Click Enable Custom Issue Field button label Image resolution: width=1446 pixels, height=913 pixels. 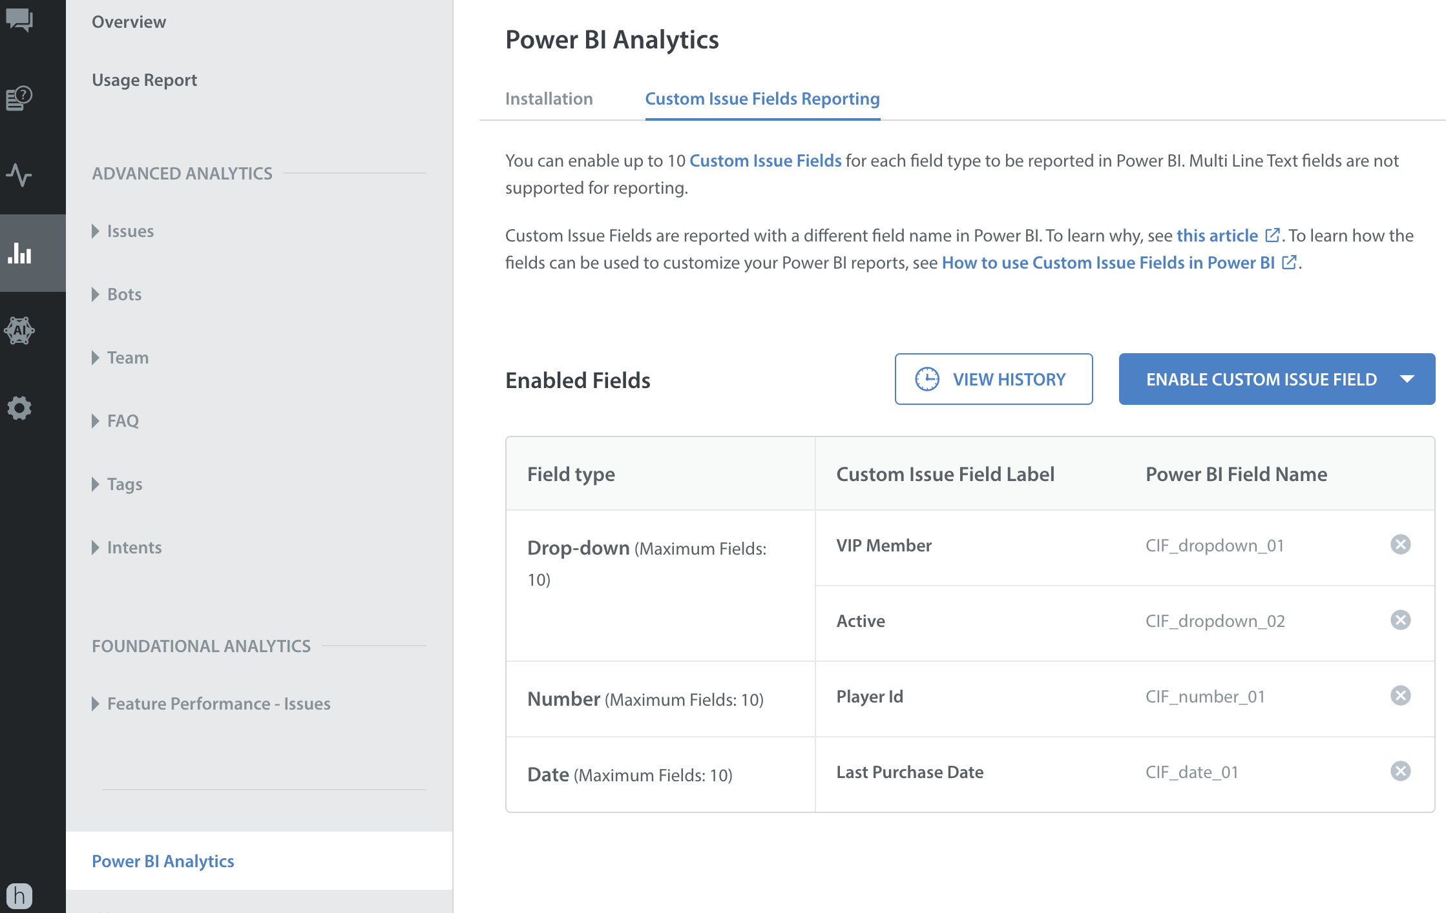1262,380
